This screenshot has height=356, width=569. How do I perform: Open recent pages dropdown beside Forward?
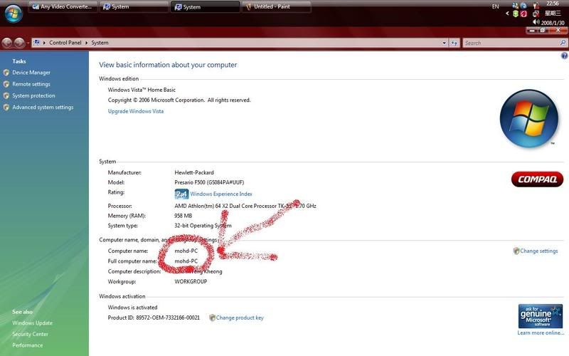pyautogui.click(x=28, y=43)
